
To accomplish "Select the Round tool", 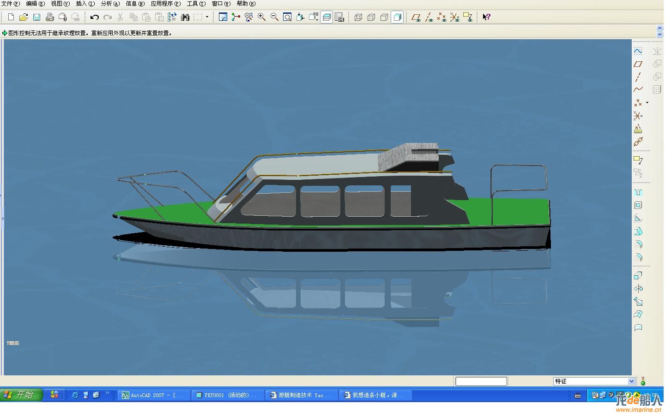I will tap(638, 244).
